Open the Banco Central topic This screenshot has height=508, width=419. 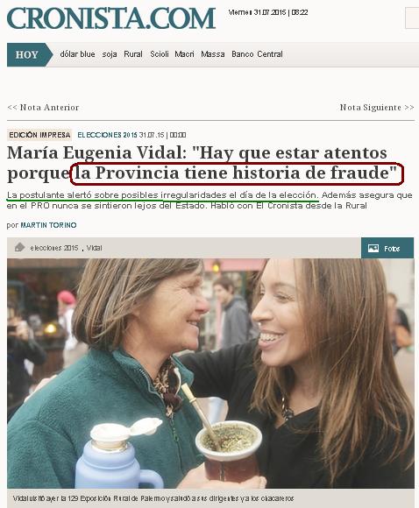pyautogui.click(x=257, y=54)
